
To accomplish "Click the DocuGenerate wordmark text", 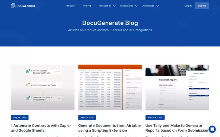I will (x=25, y=6).
